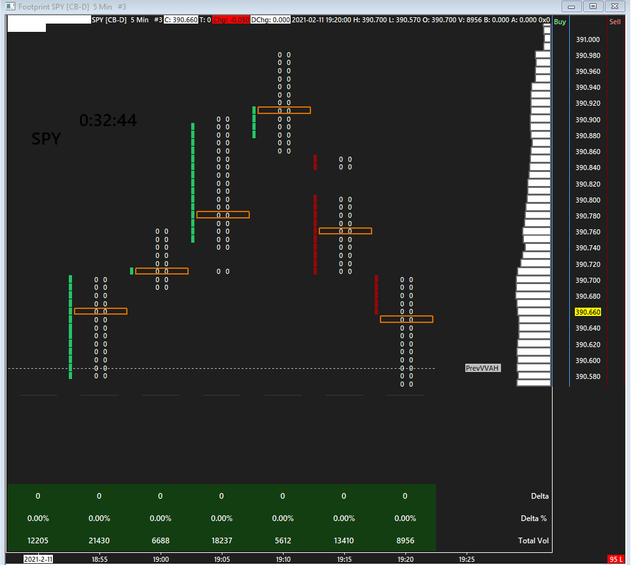Close the Footprint SPY chart window

tap(615, 6)
